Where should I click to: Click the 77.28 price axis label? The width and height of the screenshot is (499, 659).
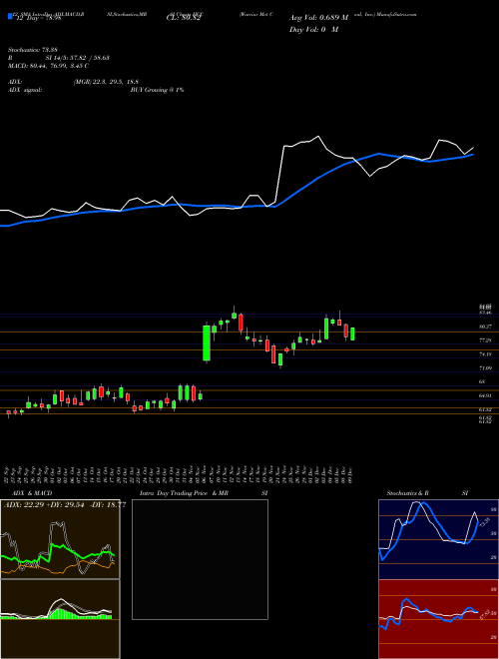pos(486,340)
